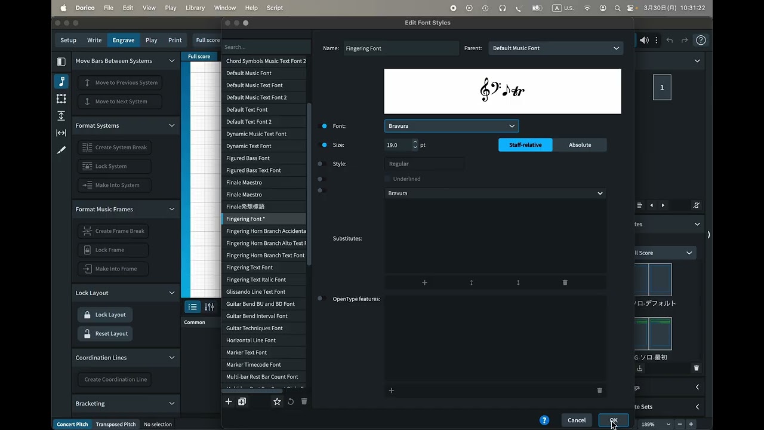764x430 pixels.
Task: Toggle the left panel visibility icon
Action: tap(61, 62)
